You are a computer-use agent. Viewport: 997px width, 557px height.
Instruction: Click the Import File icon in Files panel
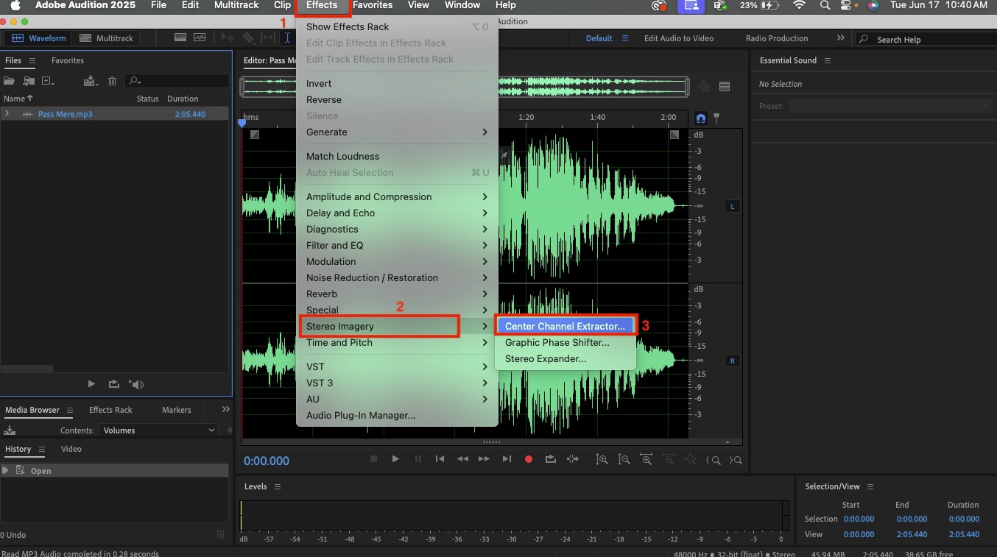29,81
